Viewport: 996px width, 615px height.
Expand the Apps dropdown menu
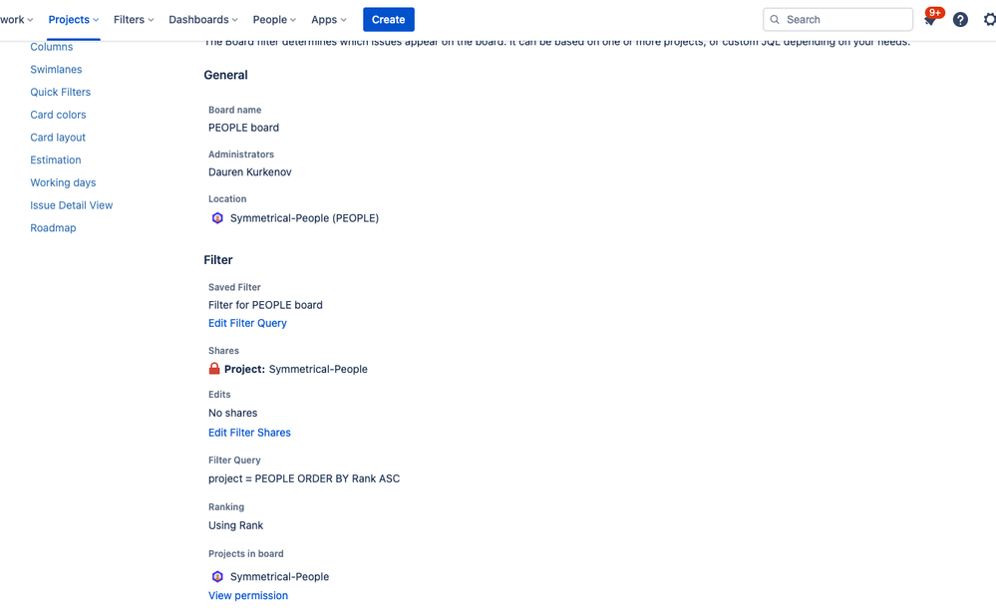[x=329, y=20]
